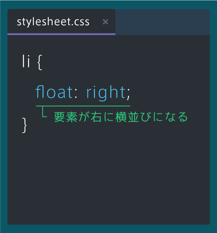Click the closing curly brace

pyautogui.click(x=24, y=125)
